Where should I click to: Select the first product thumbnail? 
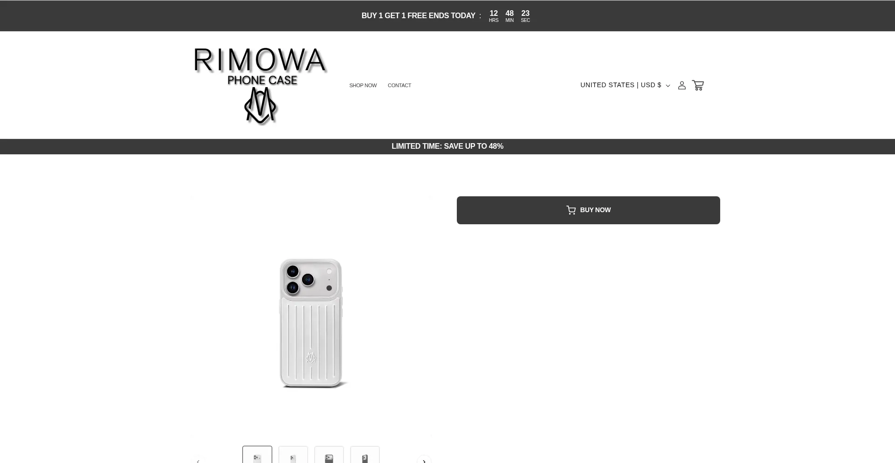[257, 455]
